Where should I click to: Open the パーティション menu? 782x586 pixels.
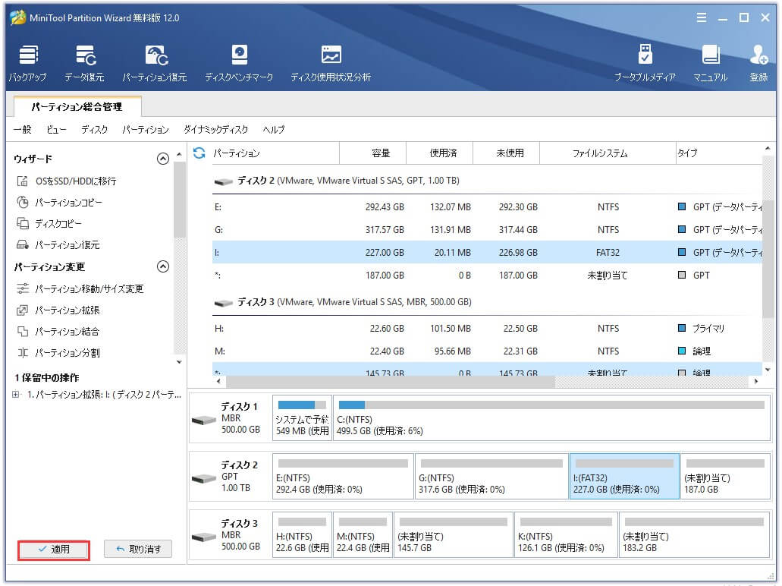(145, 130)
